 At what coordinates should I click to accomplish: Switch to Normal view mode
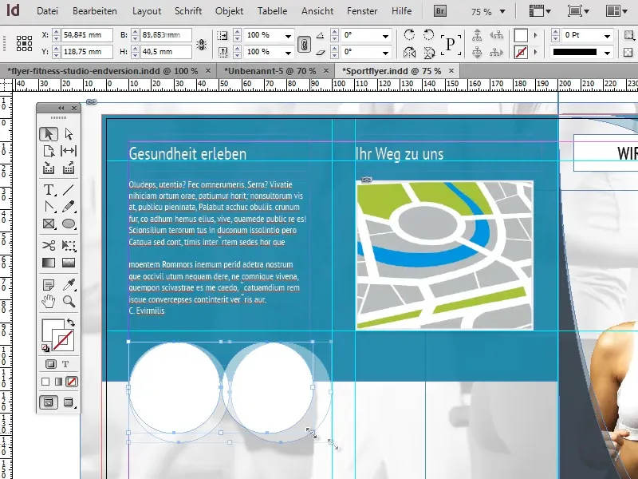pos(49,402)
